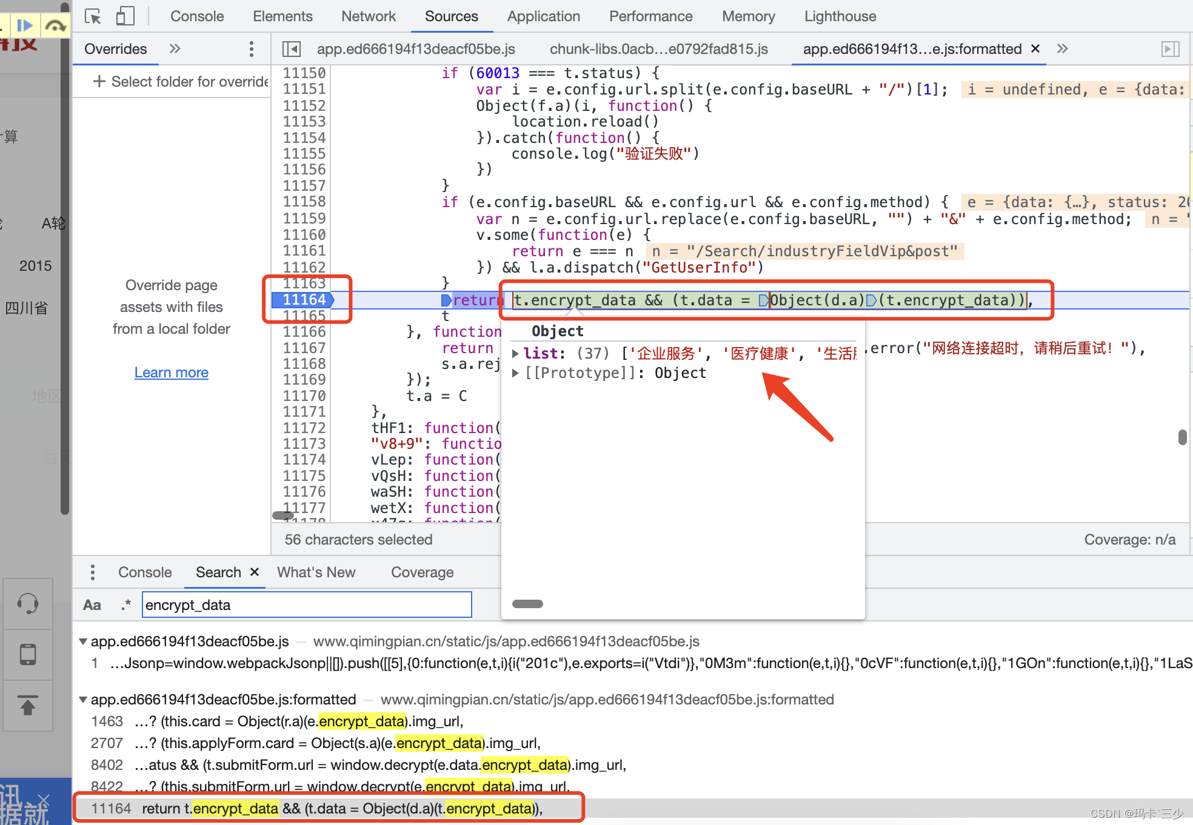Toggle the navigator sidebar icon

coord(292,49)
